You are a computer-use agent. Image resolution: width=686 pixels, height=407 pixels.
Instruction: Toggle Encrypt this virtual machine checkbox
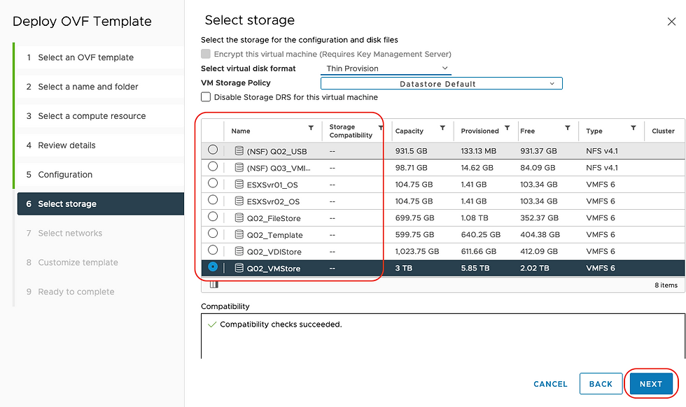pos(206,54)
